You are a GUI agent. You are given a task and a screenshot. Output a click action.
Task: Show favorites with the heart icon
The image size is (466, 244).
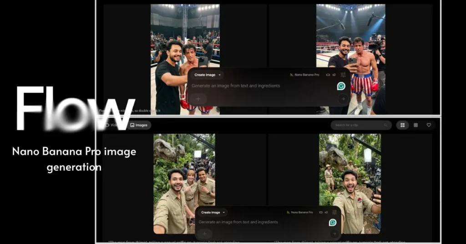pyautogui.click(x=429, y=125)
